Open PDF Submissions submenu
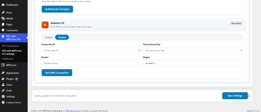 click(x=10, y=46)
